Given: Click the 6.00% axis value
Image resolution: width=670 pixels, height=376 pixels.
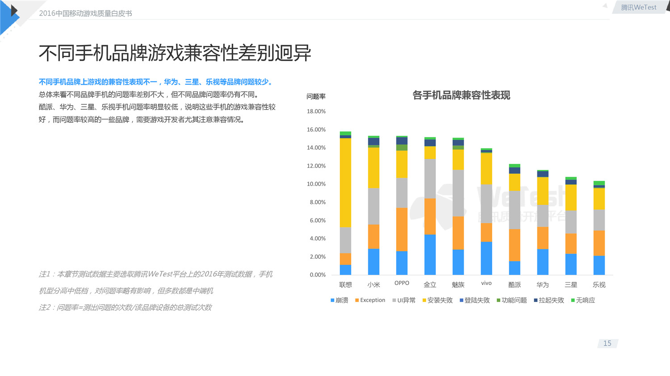Looking at the screenshot, I should (318, 221).
